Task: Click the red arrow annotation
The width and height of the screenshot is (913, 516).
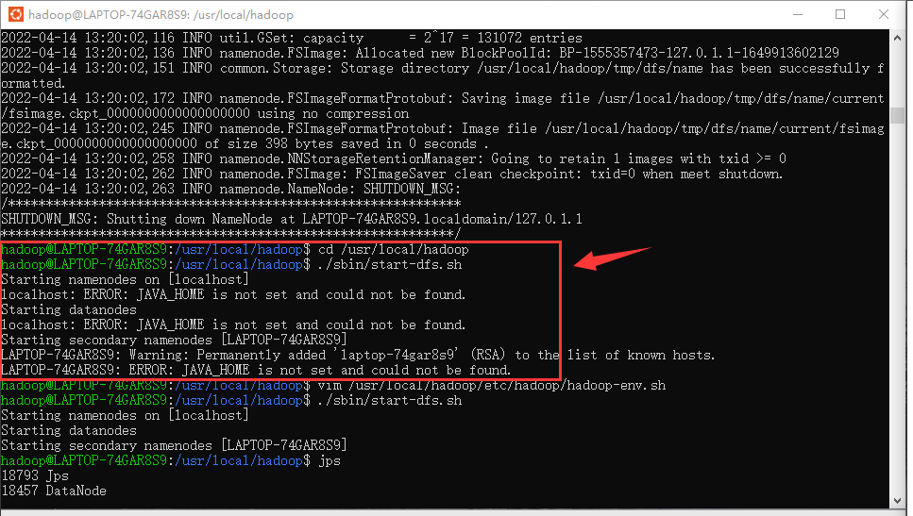Action: click(x=614, y=258)
